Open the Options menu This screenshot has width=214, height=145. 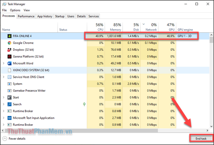[x=15, y=10]
